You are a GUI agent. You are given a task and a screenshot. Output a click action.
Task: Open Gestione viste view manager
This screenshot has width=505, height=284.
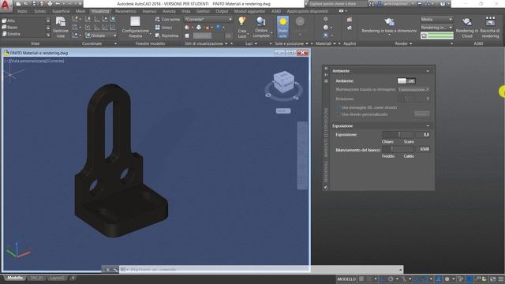click(x=61, y=27)
